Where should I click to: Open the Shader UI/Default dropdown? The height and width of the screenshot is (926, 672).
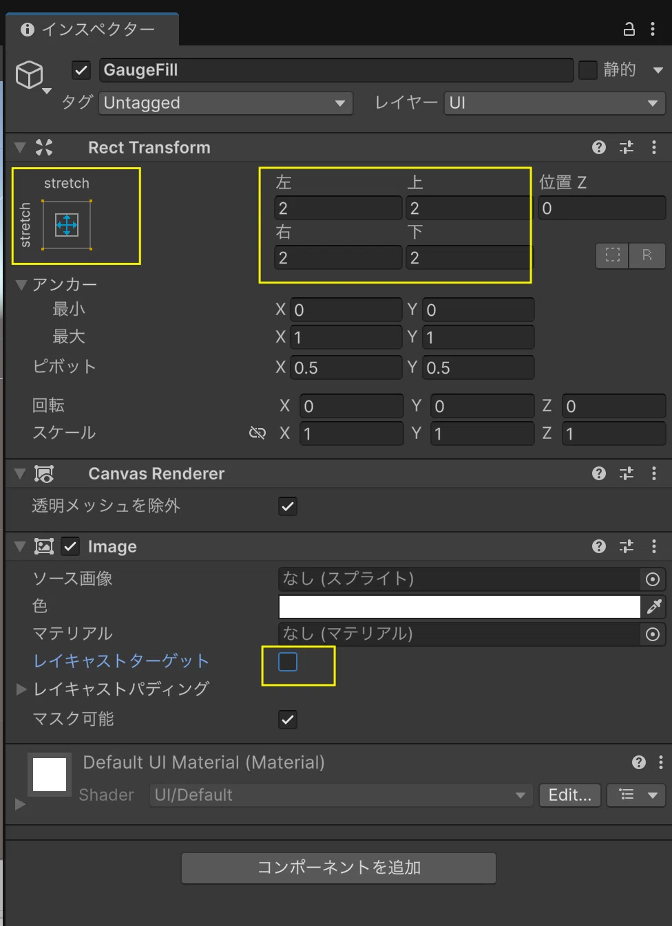(341, 795)
